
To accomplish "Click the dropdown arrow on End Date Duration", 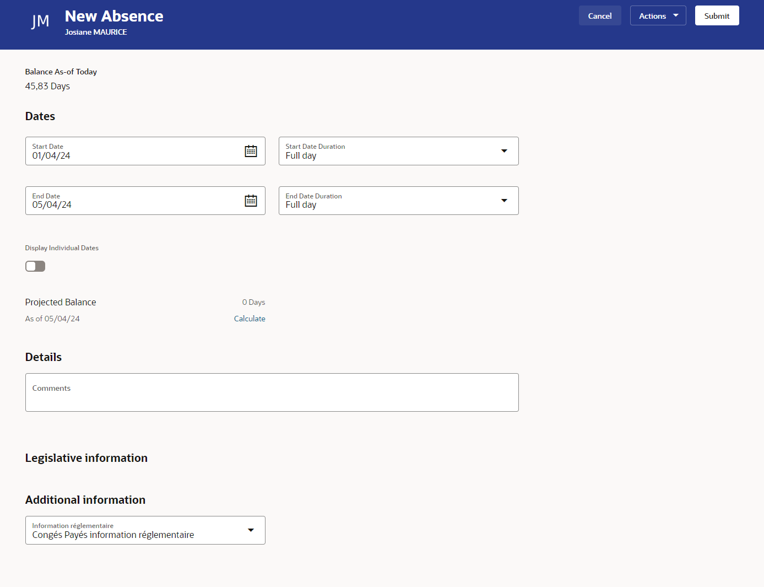I will click(503, 200).
